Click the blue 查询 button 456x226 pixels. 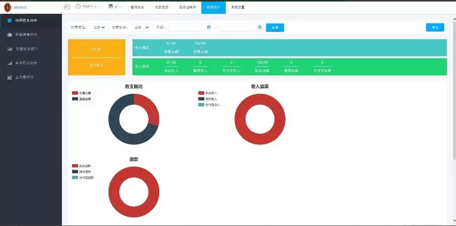point(274,27)
